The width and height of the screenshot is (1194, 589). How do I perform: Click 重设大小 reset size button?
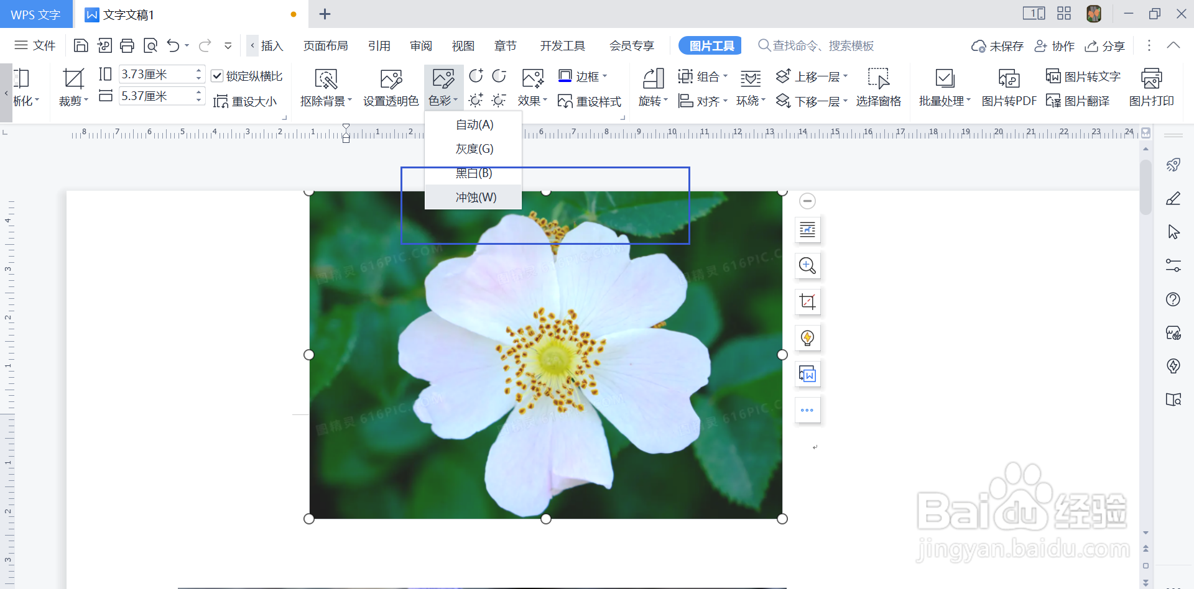click(x=245, y=101)
